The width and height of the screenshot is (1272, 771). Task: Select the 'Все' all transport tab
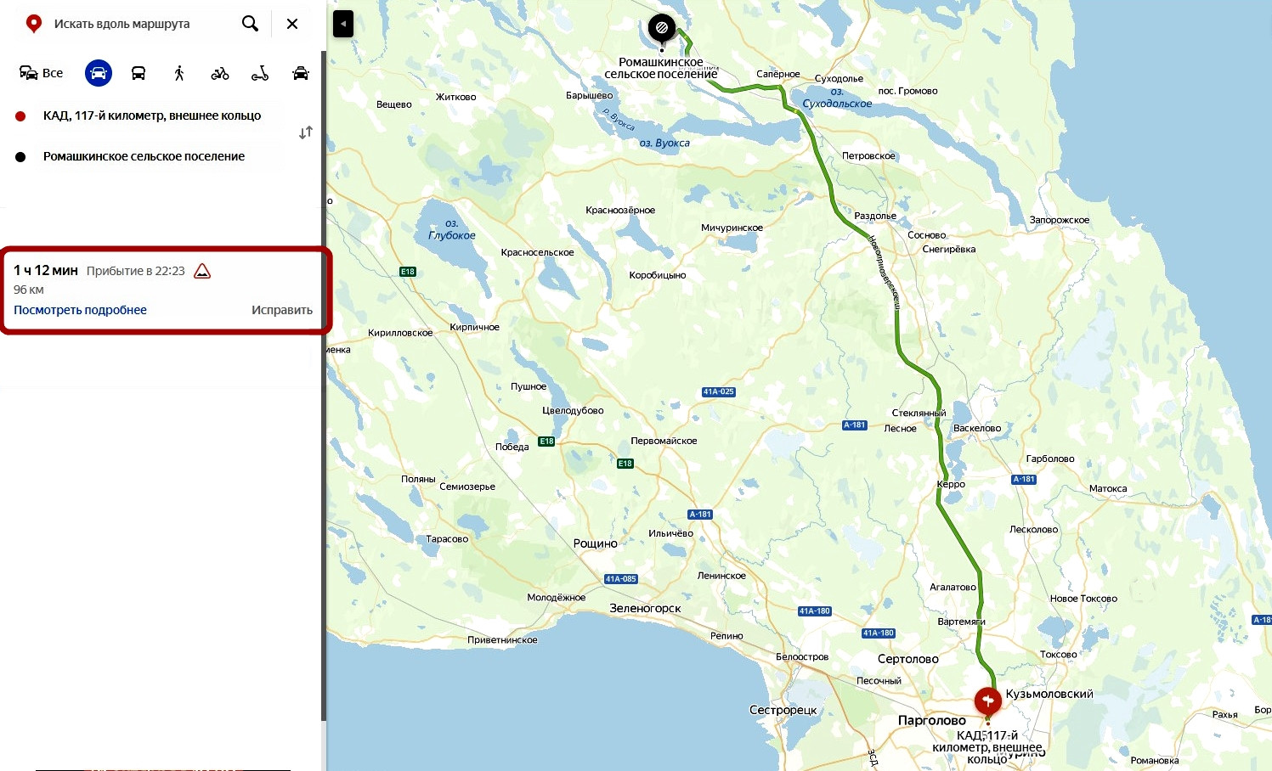(41, 73)
